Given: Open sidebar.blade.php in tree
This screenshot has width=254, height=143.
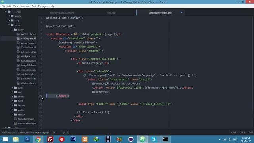Looking at the screenshot, I should point(29,83).
